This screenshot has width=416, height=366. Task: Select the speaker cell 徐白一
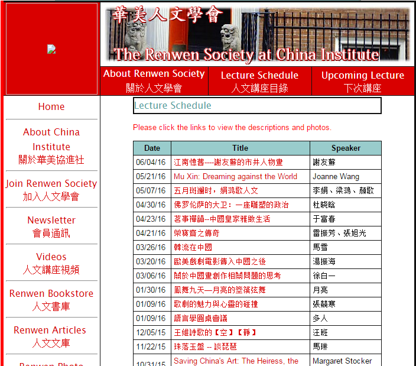(346, 276)
